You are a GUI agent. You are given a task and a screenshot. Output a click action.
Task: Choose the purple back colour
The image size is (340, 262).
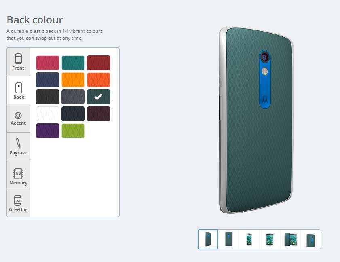[48, 131]
